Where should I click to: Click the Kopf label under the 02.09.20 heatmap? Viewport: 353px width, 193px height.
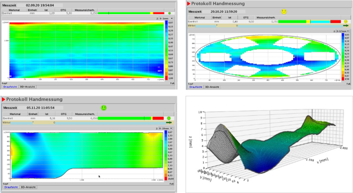(4, 83)
